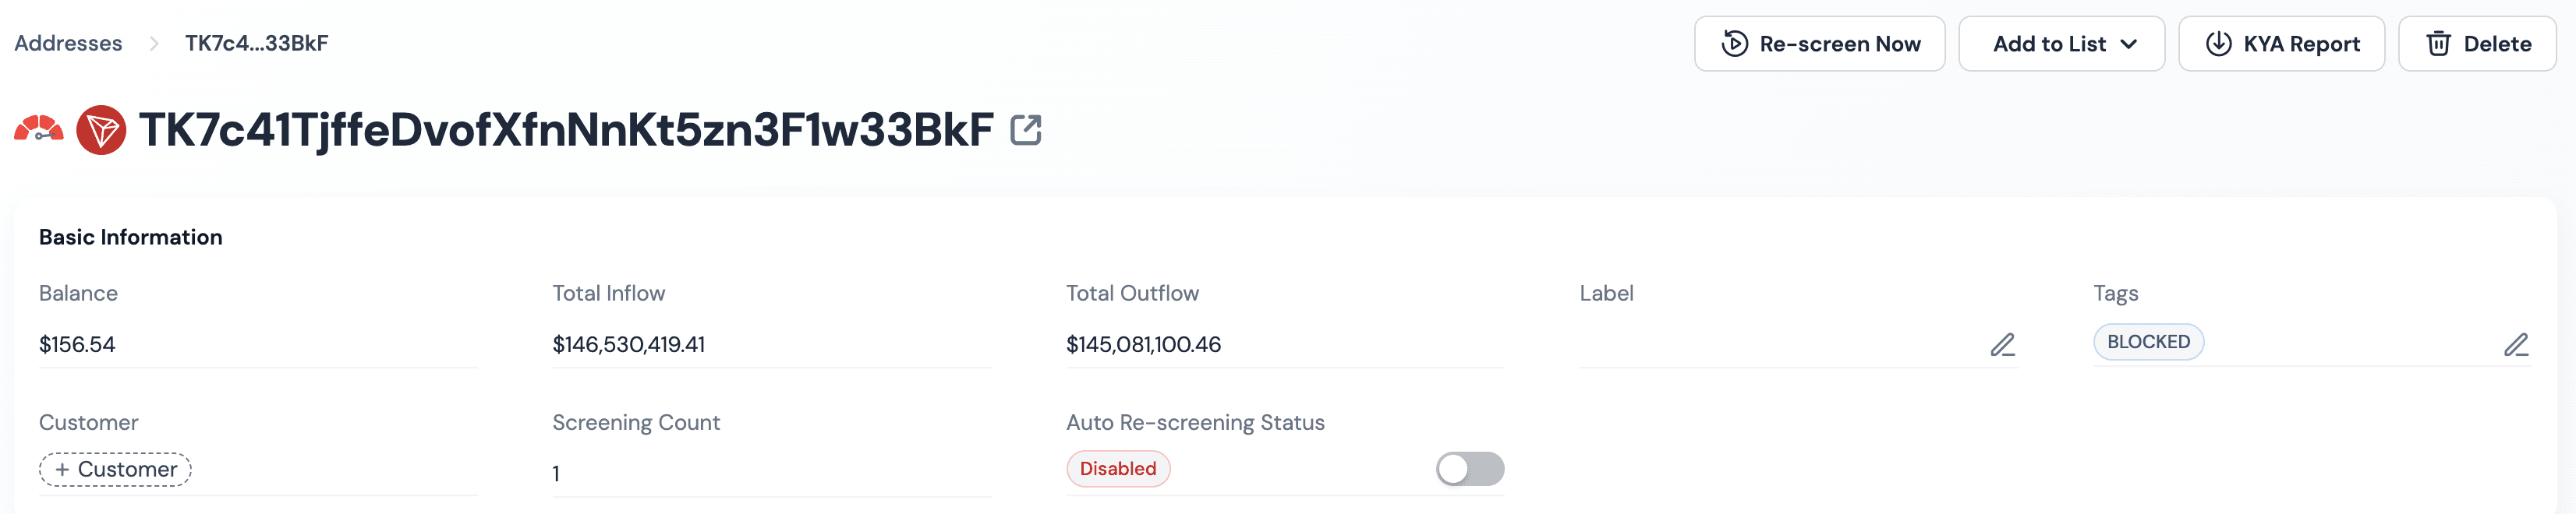Click the TRON network logo icon
Viewport: 2576px width, 514px height.
click(101, 130)
